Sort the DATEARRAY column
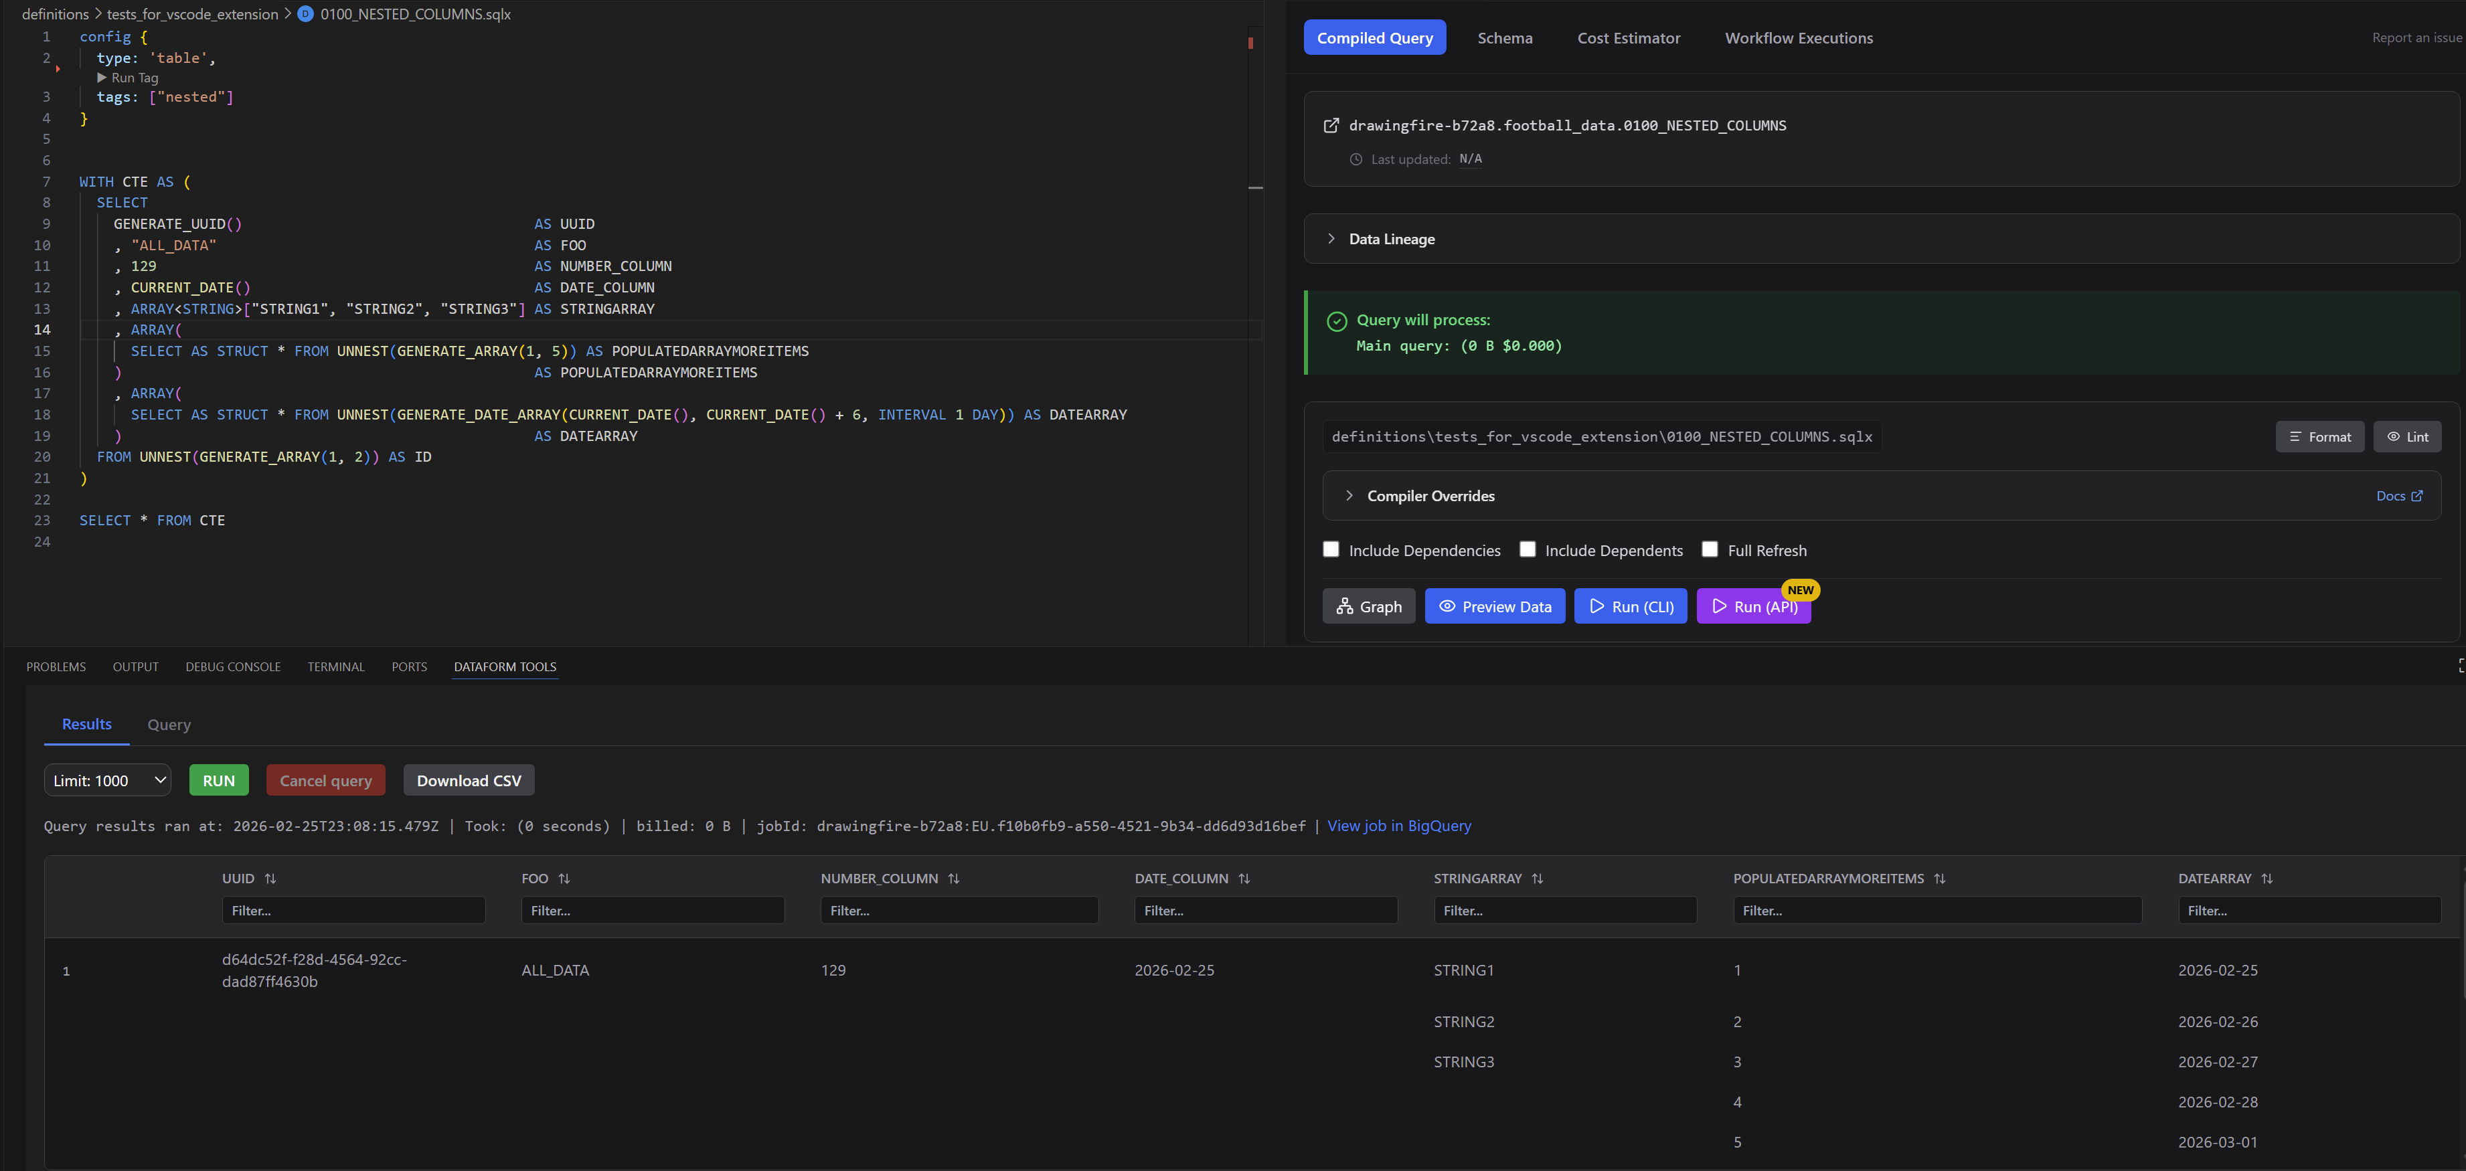This screenshot has height=1171, width=2466. 2267,877
